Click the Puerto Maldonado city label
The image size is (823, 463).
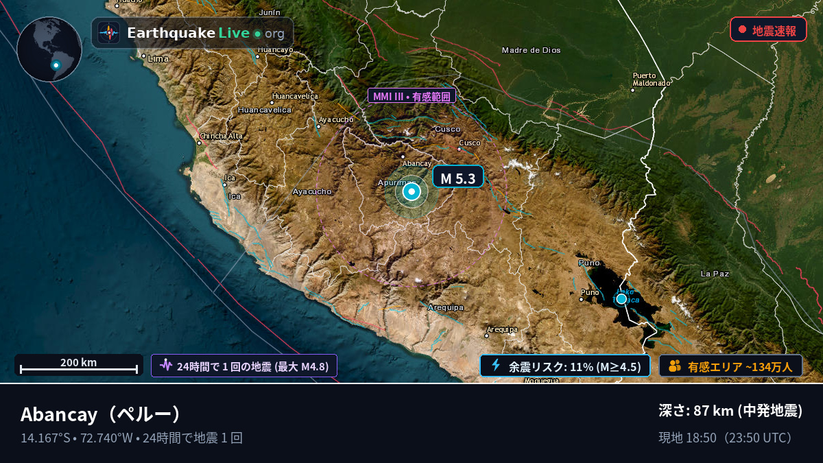pyautogui.click(x=649, y=79)
